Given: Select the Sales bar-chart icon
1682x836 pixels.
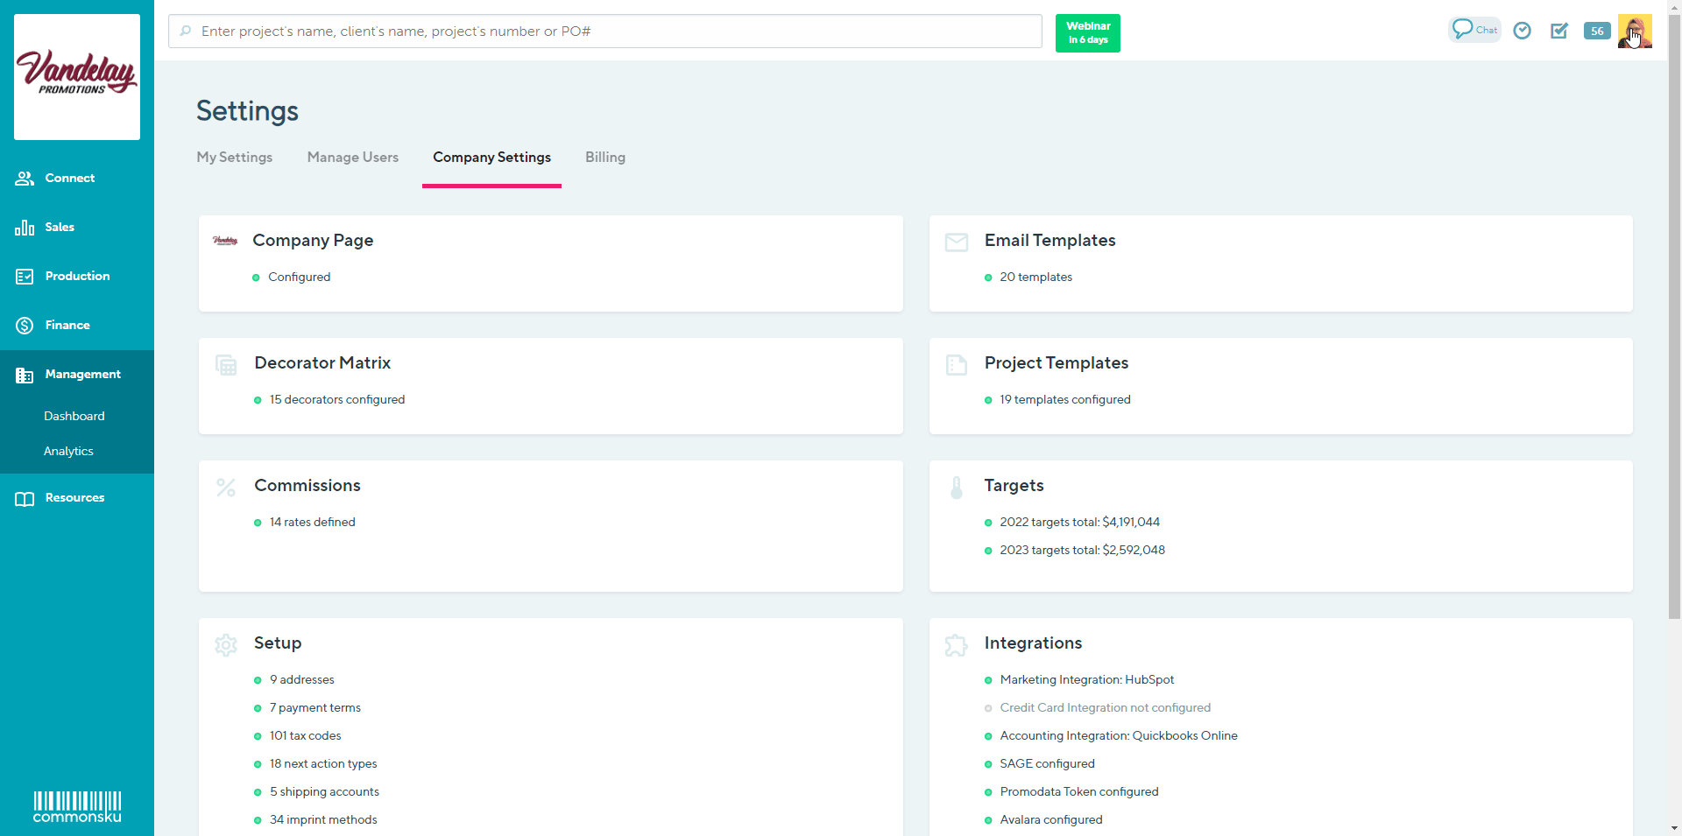Looking at the screenshot, I should click(23, 227).
